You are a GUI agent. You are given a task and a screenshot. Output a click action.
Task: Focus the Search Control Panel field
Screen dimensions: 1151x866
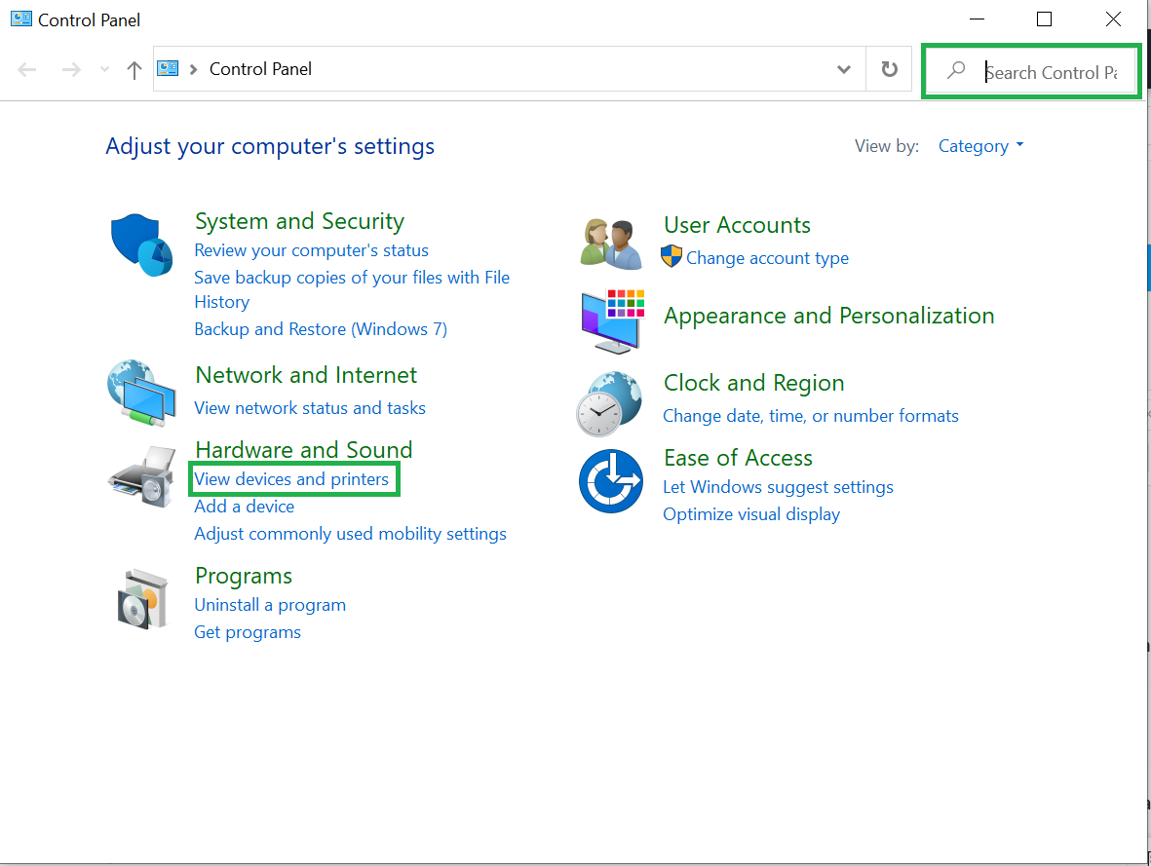1030,71
